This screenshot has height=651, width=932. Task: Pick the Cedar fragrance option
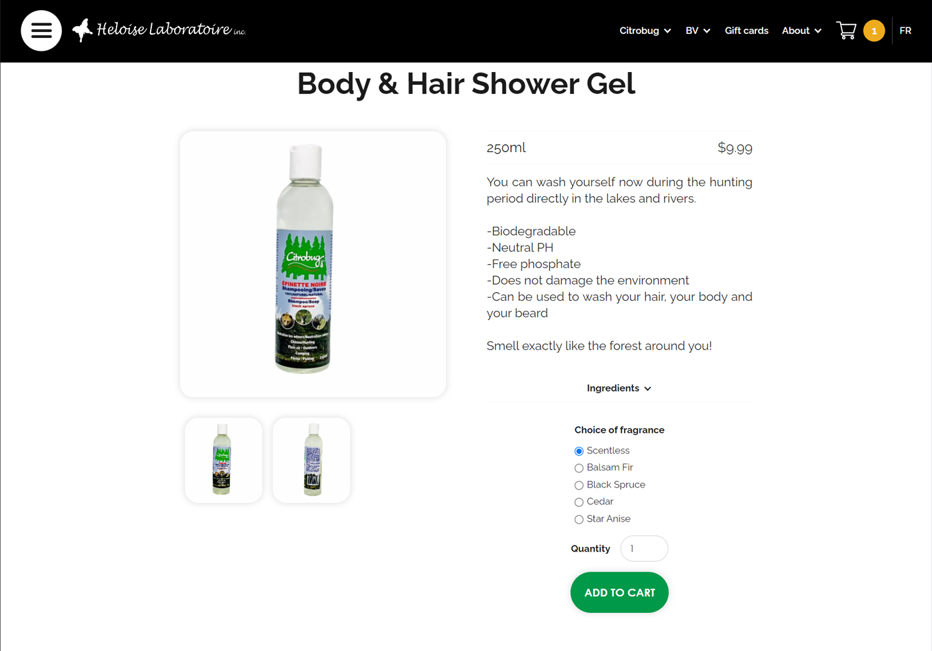(579, 502)
